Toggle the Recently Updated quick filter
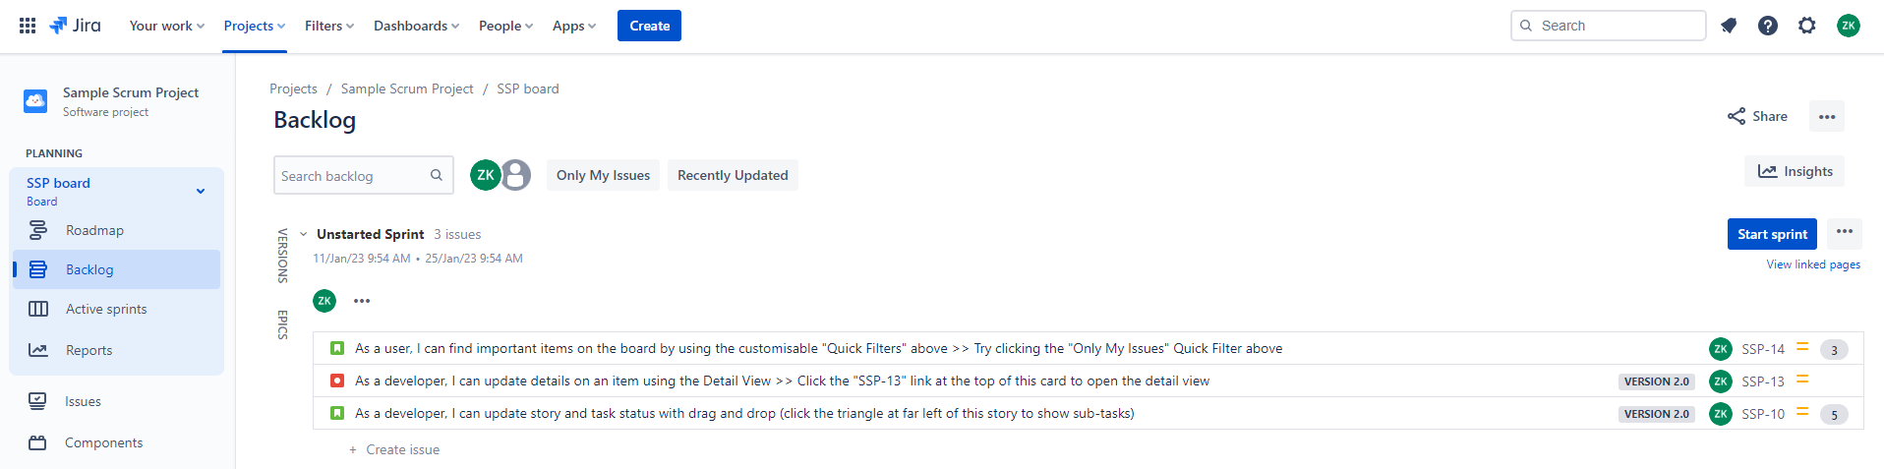Image resolution: width=1884 pixels, height=469 pixels. [733, 175]
